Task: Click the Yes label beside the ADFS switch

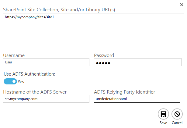Action: point(21,82)
